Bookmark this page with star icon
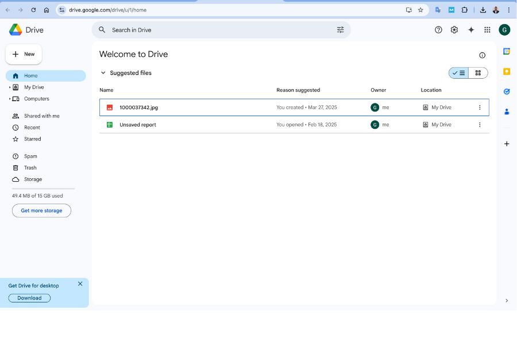Viewport: 517px width, 345px height. pos(420,10)
